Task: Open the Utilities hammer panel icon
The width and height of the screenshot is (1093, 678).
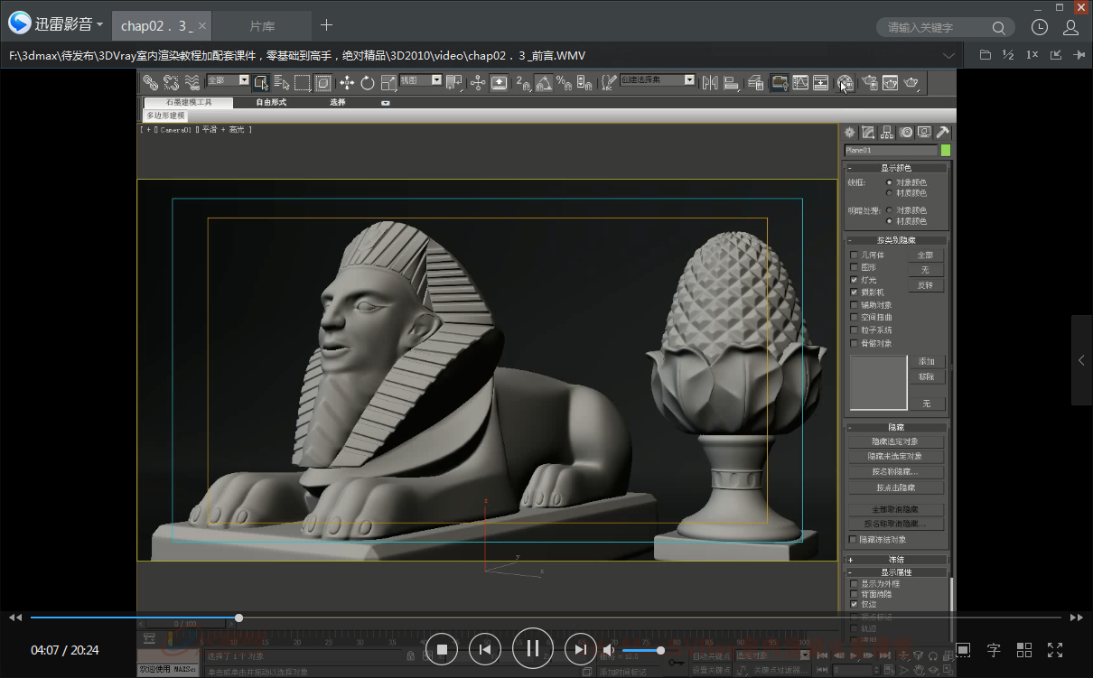Action: click(x=942, y=133)
